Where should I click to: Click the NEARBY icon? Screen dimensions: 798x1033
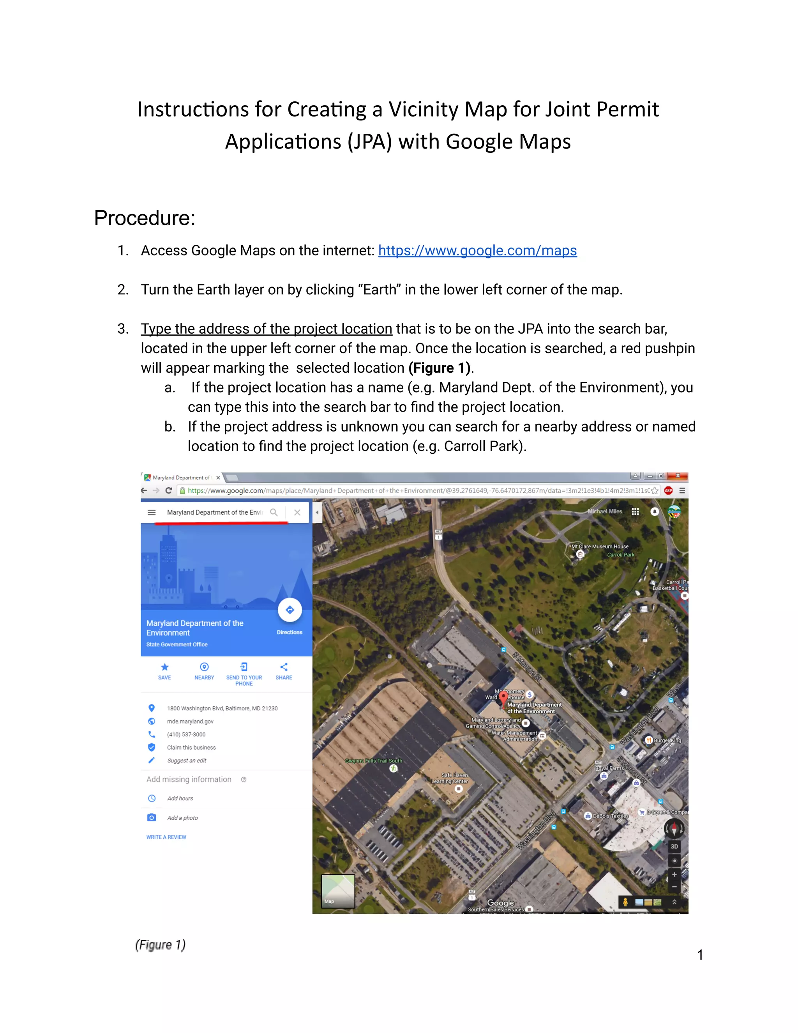pos(204,667)
